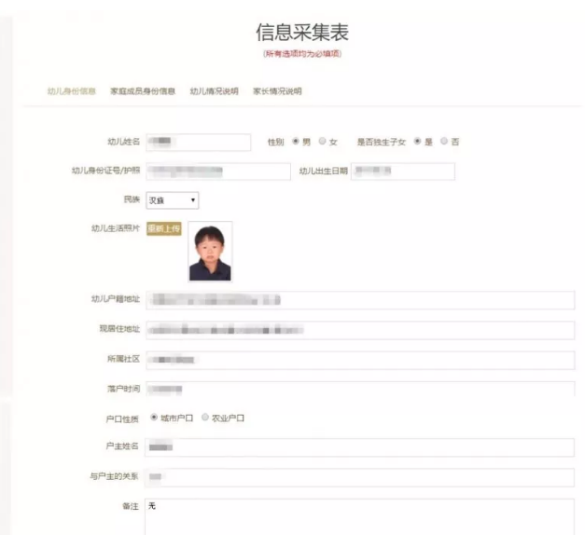This screenshot has height=535, width=585.
Task: Open the 家长情况说明 tab
Action: coord(277,91)
